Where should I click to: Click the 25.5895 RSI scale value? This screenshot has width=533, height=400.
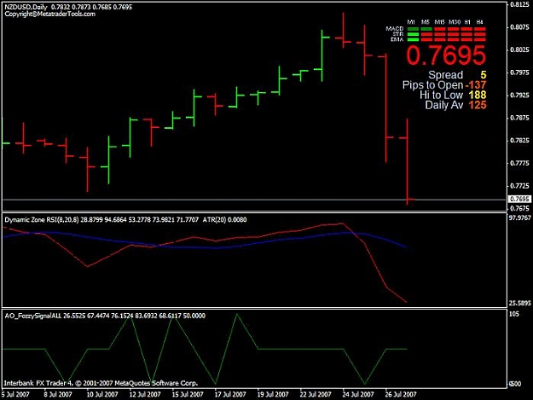click(519, 303)
